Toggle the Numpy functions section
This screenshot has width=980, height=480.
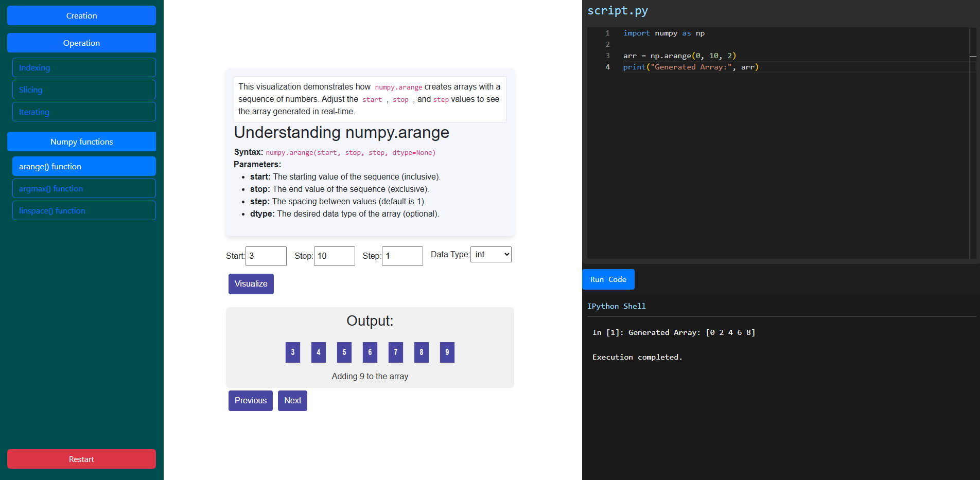click(x=81, y=141)
